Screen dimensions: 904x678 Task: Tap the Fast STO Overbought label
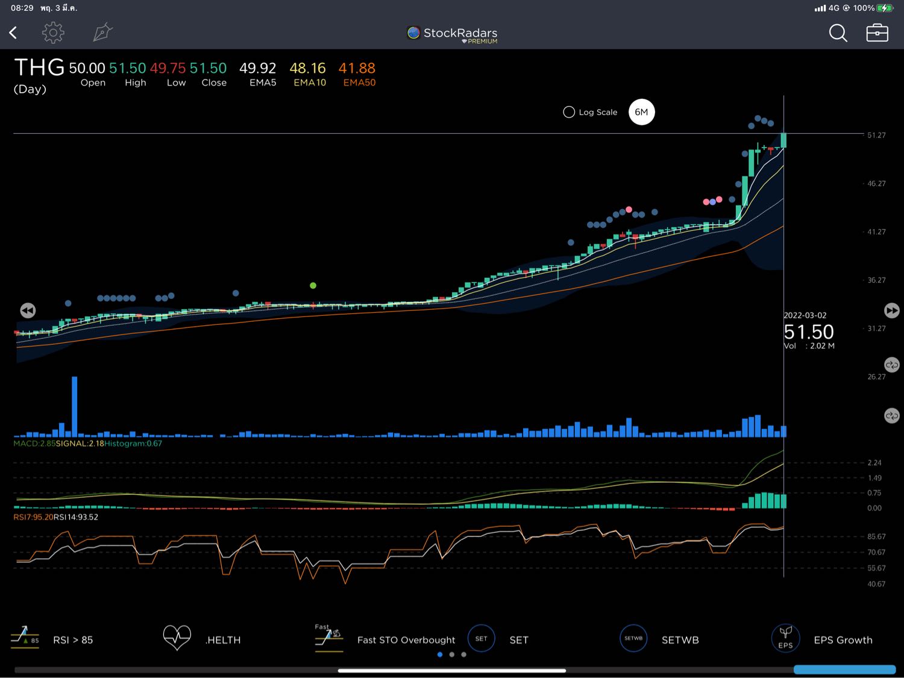click(406, 640)
